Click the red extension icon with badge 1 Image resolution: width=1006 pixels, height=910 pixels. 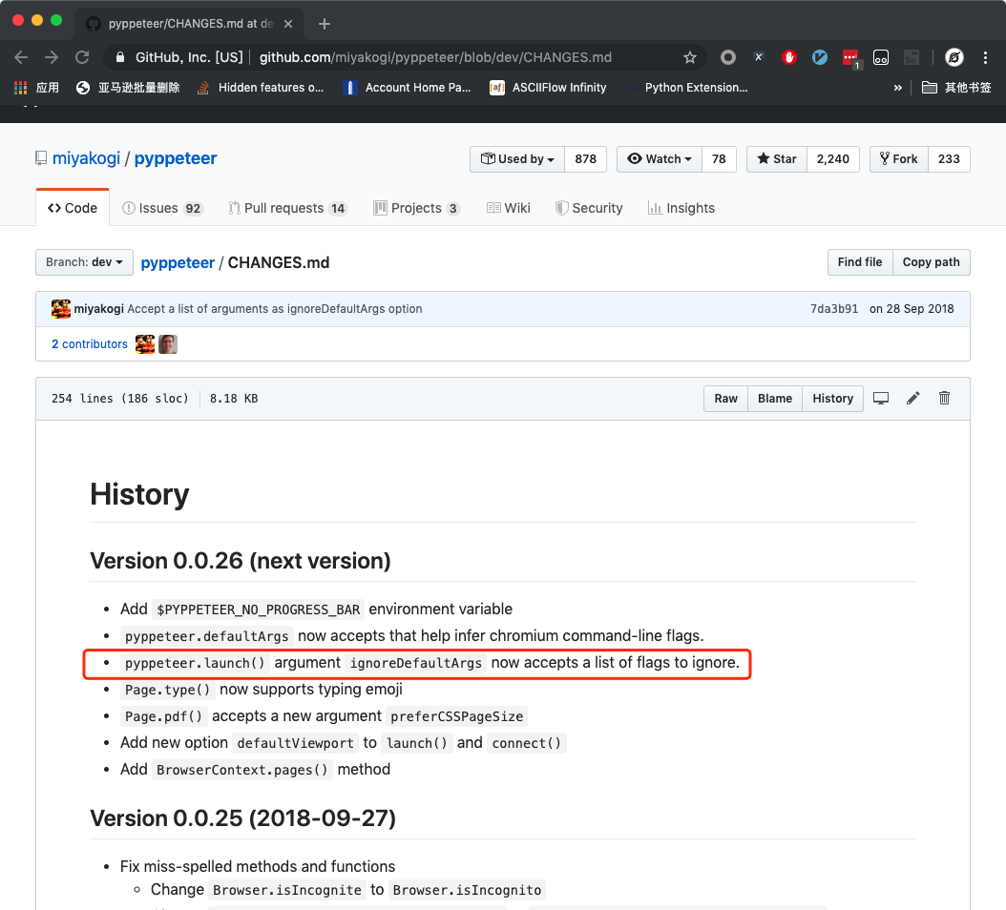click(x=851, y=59)
